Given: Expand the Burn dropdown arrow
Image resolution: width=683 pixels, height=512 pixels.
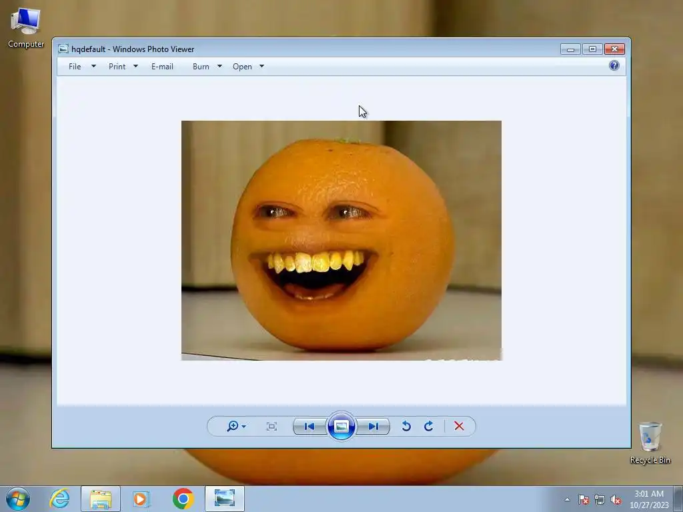Looking at the screenshot, I should [x=219, y=67].
